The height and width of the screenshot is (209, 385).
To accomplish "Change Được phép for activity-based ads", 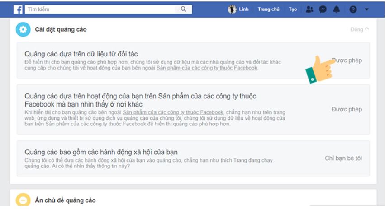I will (347, 109).
